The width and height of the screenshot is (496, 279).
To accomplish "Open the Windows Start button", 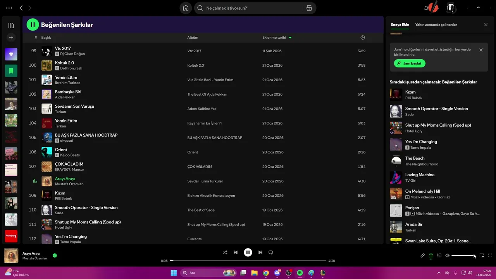I will point(173,273).
